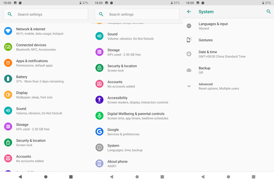Tap Accessibility label
The width and height of the screenshot is (274, 182).
117,98
